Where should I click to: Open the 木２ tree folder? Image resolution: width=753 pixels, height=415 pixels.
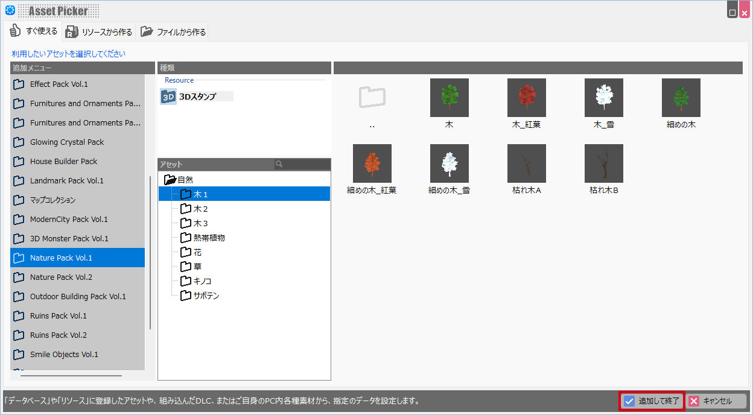coord(200,209)
